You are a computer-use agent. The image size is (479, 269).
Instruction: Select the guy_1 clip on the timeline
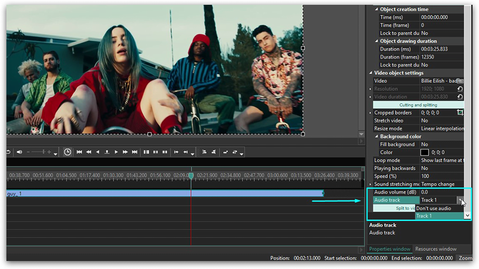[165, 193]
